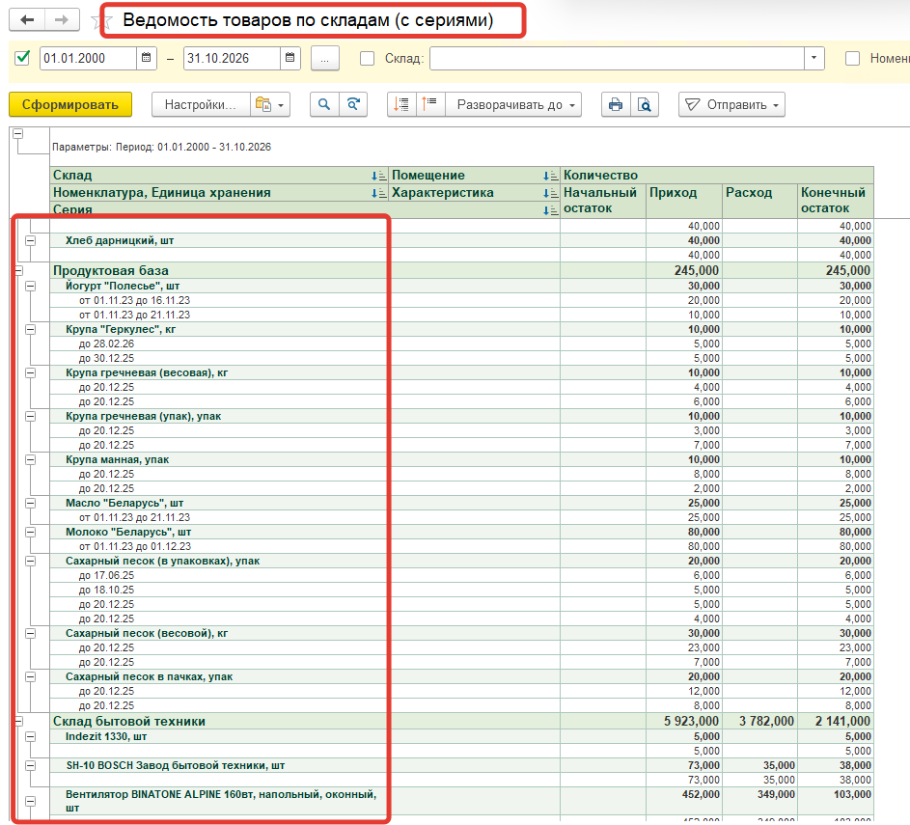Click the end date field 31.10.2026
910x825 pixels.
(x=233, y=58)
